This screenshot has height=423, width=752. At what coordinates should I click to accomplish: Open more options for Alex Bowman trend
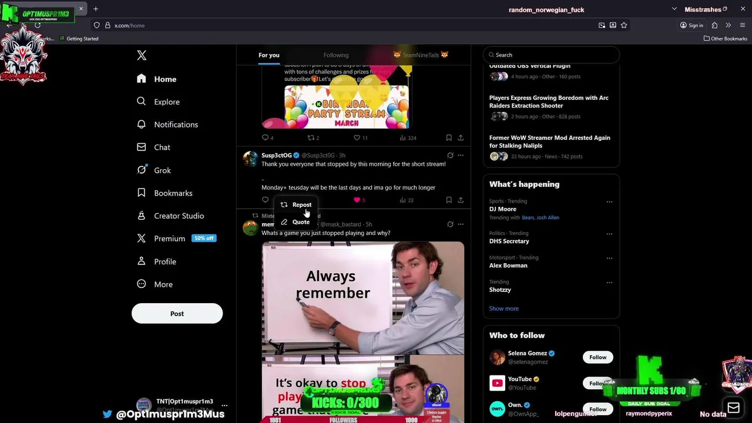tap(609, 258)
